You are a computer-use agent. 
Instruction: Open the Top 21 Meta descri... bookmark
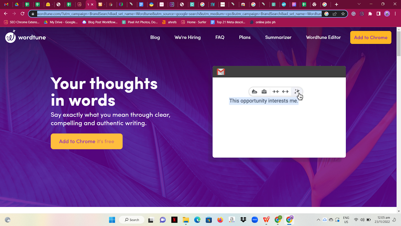click(228, 22)
